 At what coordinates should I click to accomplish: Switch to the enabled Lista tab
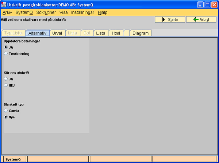(101, 33)
